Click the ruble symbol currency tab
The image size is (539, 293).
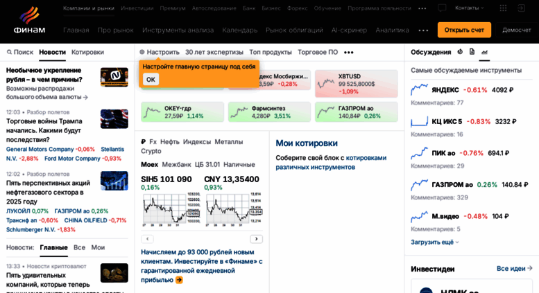143,142
